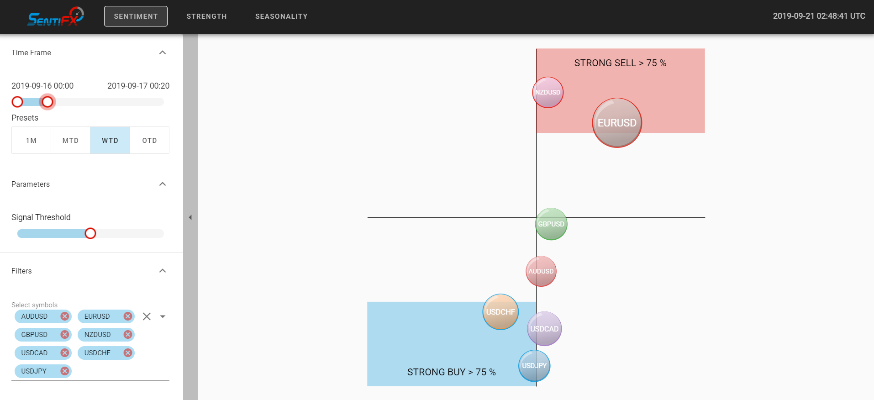Click the Signal Threshold slider handle
Viewport: 874px width, 400px height.
pyautogui.click(x=90, y=233)
